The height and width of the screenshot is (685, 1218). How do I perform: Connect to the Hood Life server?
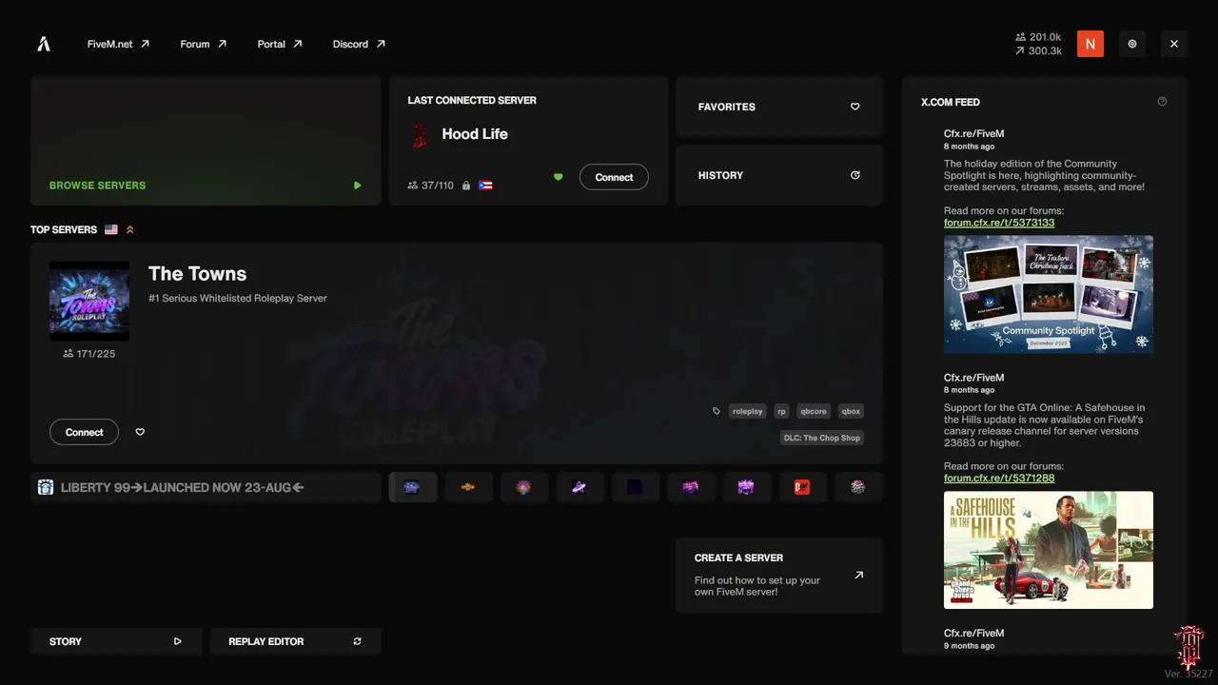coord(614,177)
